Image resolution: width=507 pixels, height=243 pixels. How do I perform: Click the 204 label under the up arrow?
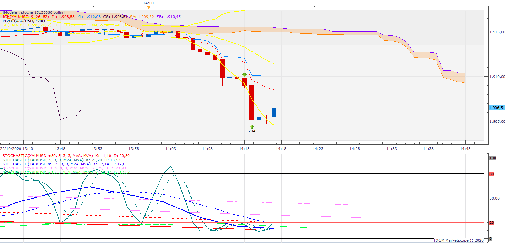point(252,131)
